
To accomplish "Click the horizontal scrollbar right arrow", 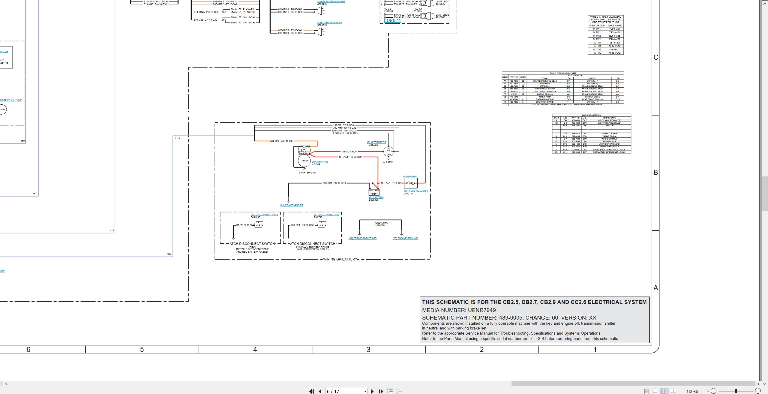I will pyautogui.click(x=758, y=384).
